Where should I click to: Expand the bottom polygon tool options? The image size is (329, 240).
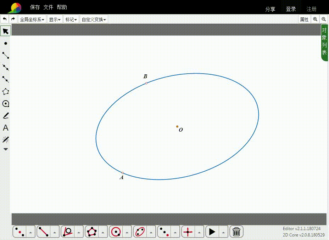[x=103, y=232]
